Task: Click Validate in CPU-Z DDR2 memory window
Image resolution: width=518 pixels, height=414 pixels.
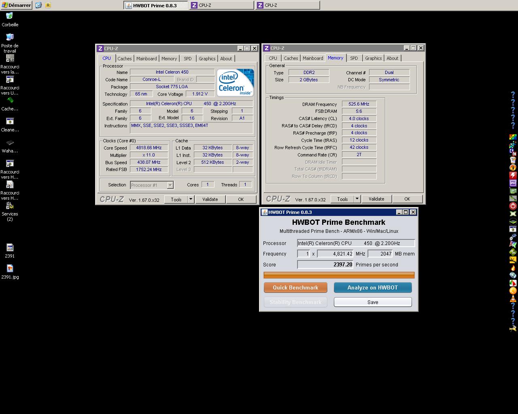Action: click(376, 199)
